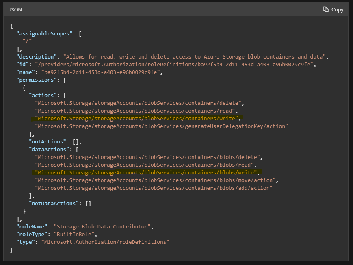Viewport: 353px width, 265px height.
Task: Click the "roleName" key
Action: pos(32,226)
